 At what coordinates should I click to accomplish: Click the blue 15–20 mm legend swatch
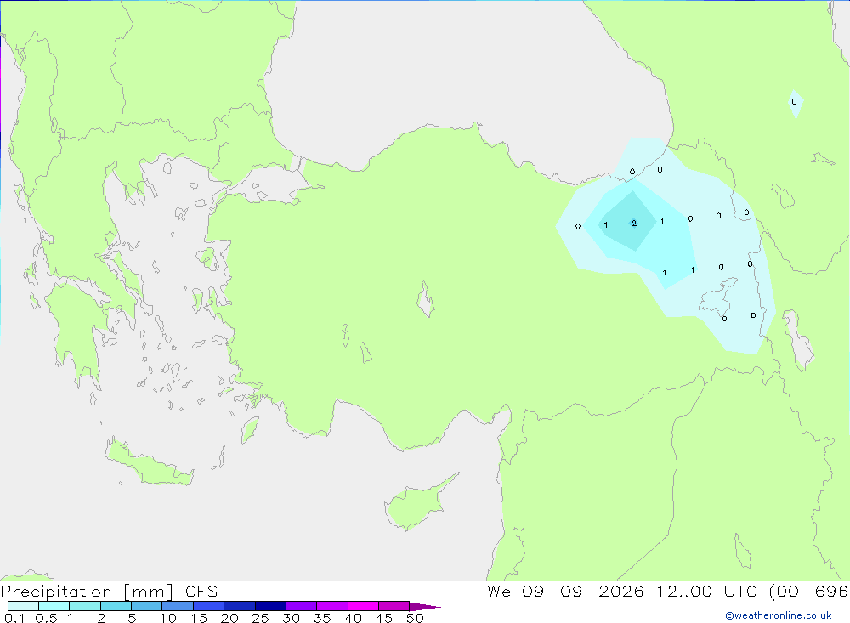[x=209, y=606]
